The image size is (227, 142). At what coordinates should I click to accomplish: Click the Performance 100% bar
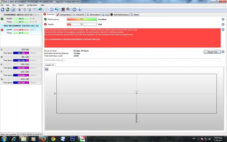tap(82, 19)
